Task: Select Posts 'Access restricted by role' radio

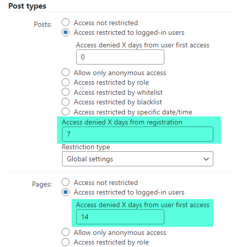Action: pyautogui.click(x=66, y=82)
